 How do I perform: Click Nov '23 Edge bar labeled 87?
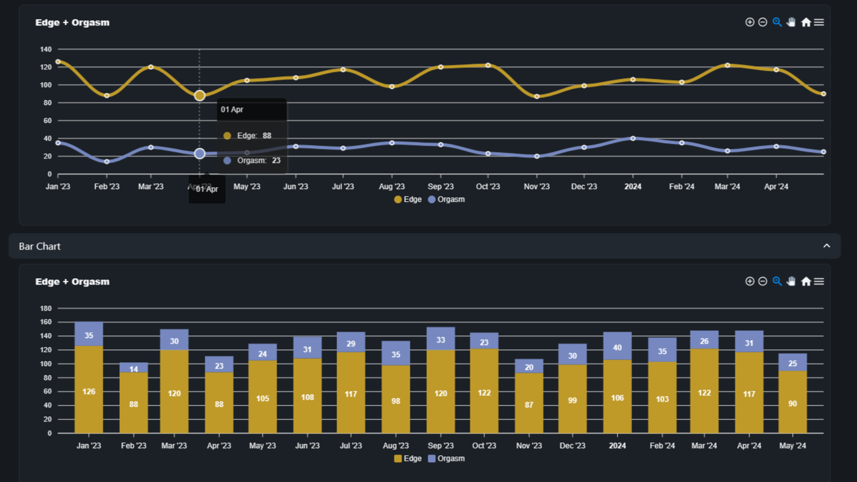tap(529, 403)
